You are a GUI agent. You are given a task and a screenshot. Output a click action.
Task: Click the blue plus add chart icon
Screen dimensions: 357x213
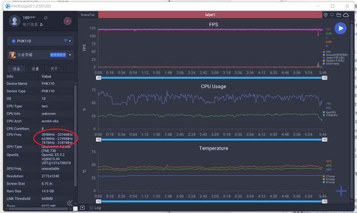tap(341, 191)
